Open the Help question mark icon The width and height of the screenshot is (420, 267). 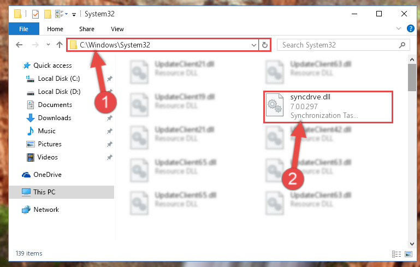410,28
